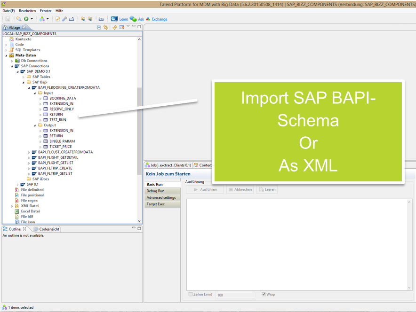Click the Learn icon in toolbar

(114, 19)
